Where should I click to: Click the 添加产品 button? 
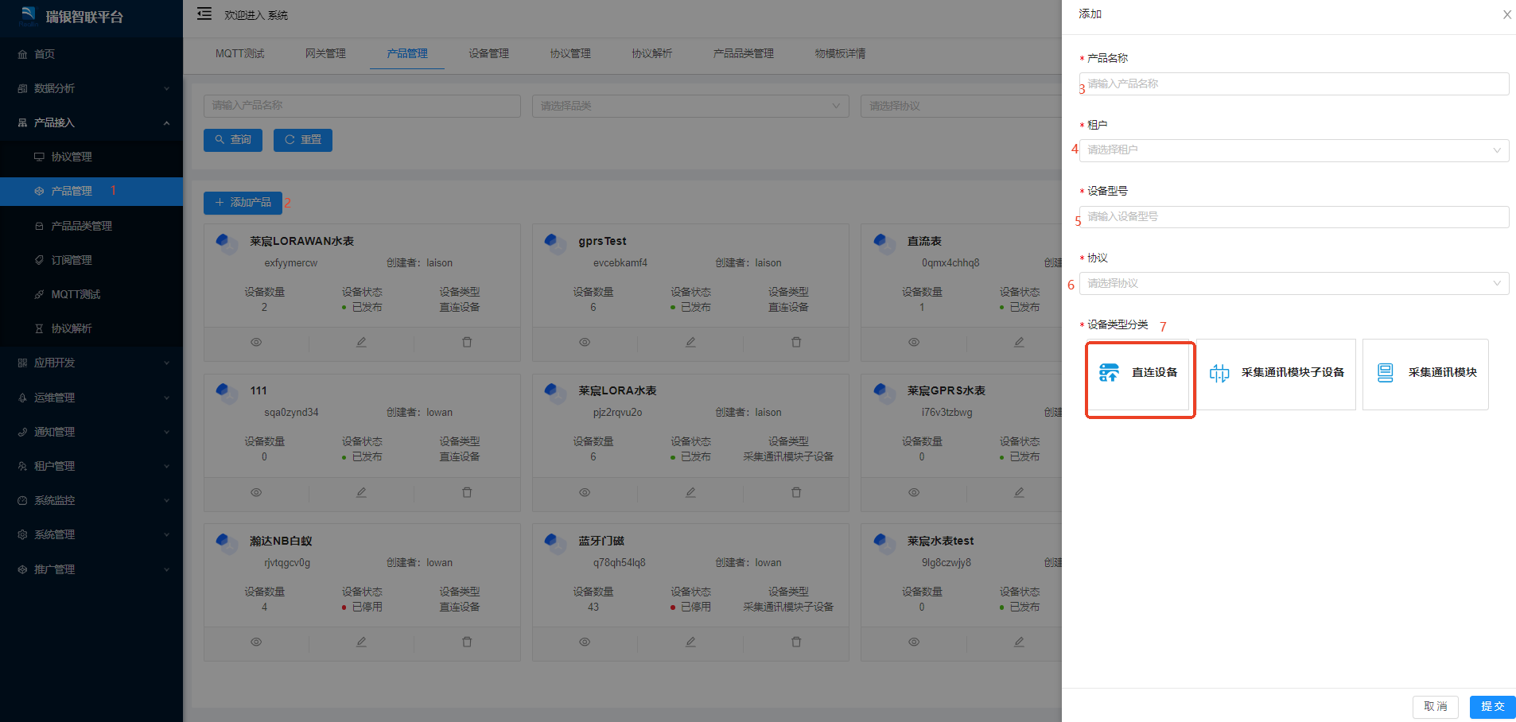pyautogui.click(x=243, y=203)
